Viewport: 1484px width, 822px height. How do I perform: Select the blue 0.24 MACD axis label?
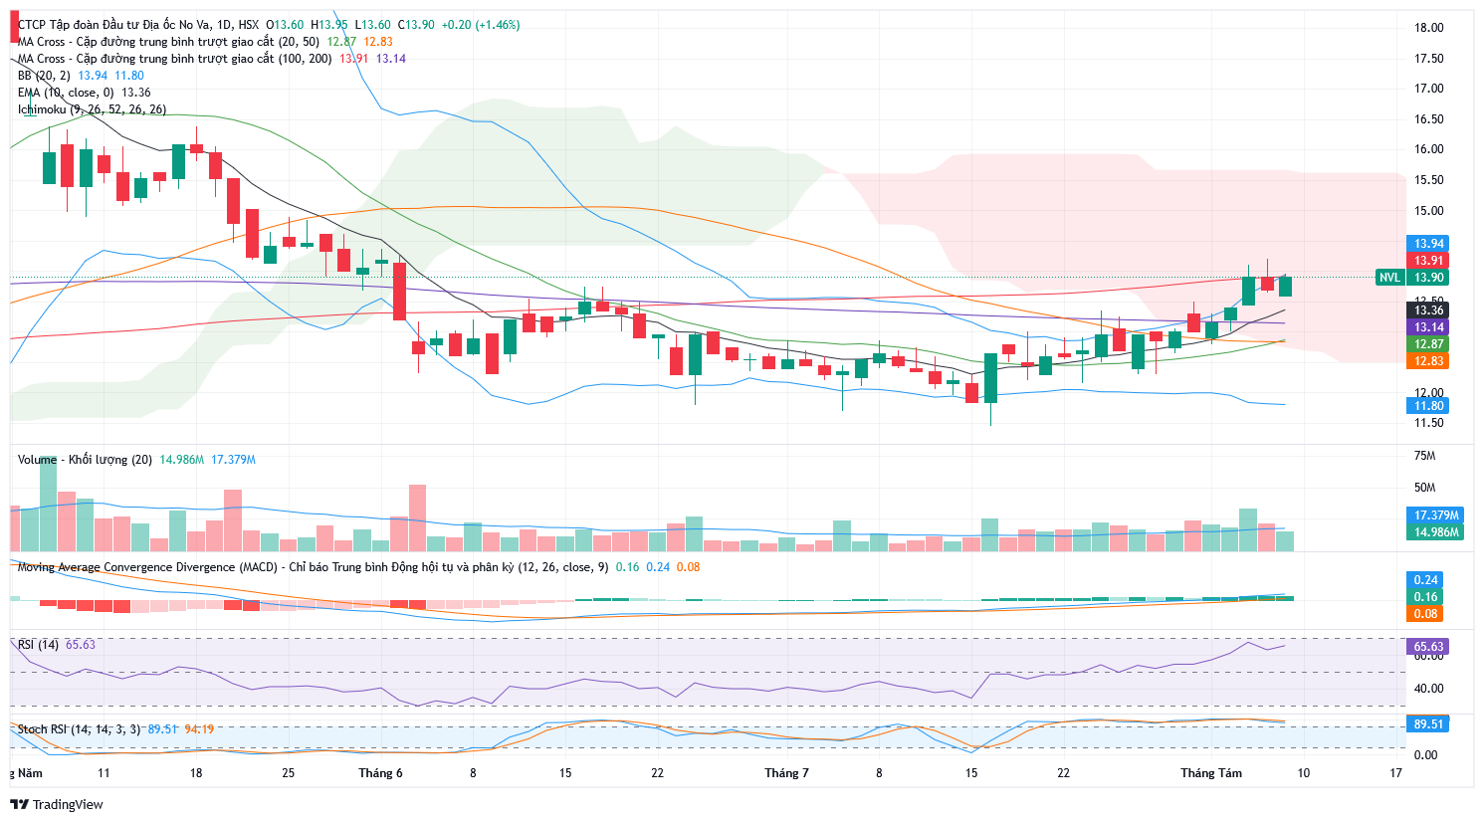tap(1425, 580)
